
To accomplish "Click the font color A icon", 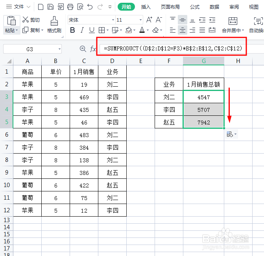I will 142,30.
